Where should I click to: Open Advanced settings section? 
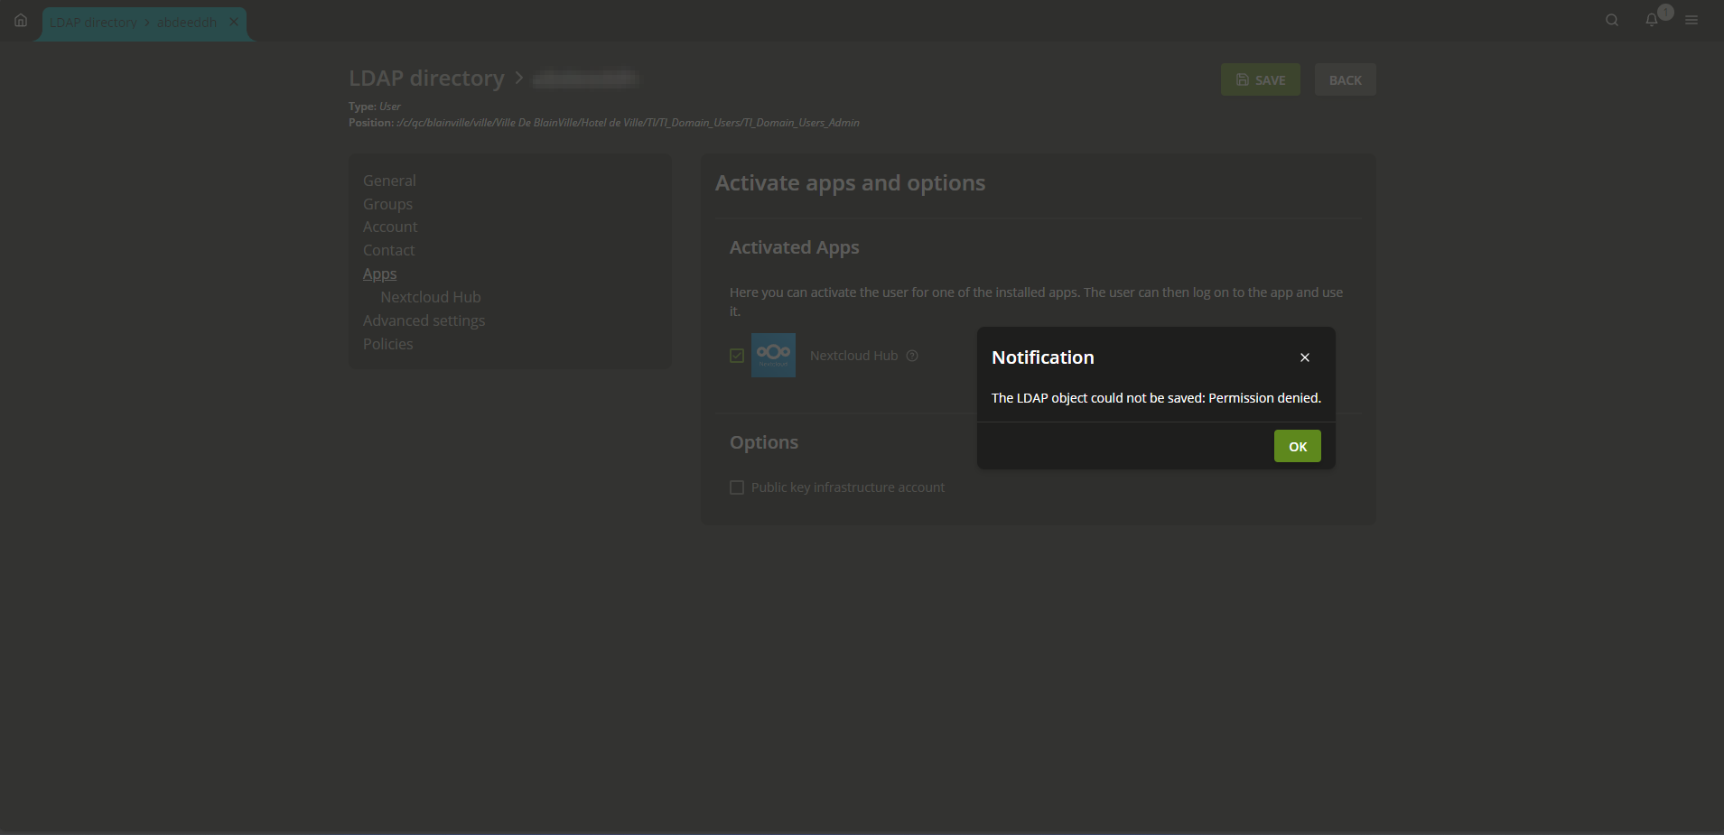[424, 320]
